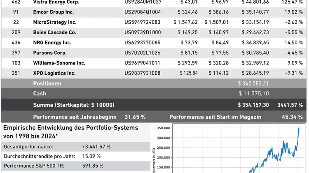Click the Durchschnittsrendite pro Jahr row
The height and width of the screenshot is (173, 309).
point(76,157)
